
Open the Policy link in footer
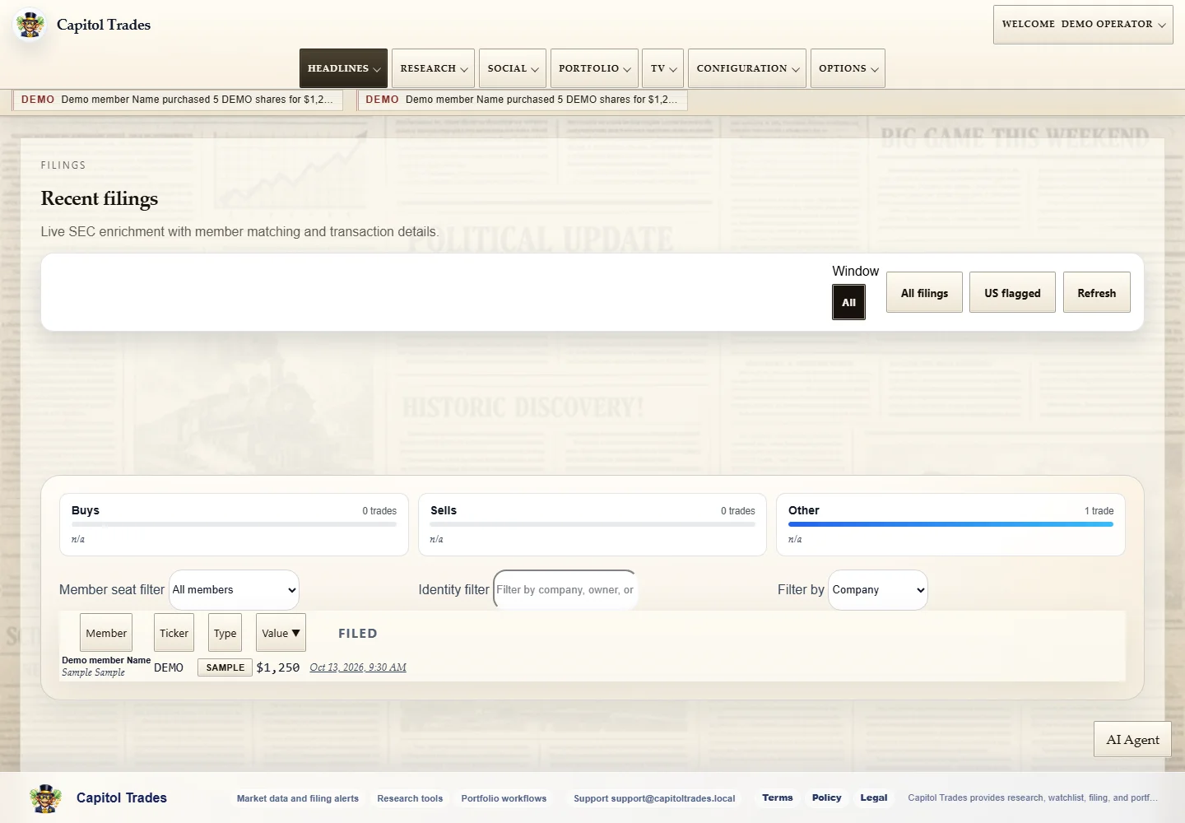pos(827,797)
